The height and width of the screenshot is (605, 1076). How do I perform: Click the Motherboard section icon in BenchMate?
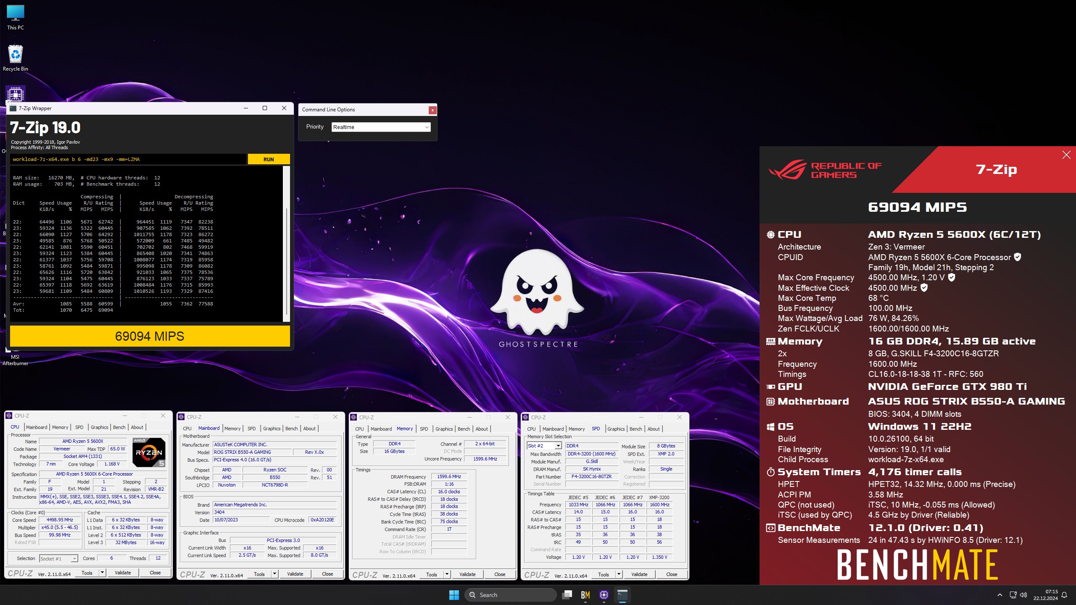pyautogui.click(x=770, y=402)
